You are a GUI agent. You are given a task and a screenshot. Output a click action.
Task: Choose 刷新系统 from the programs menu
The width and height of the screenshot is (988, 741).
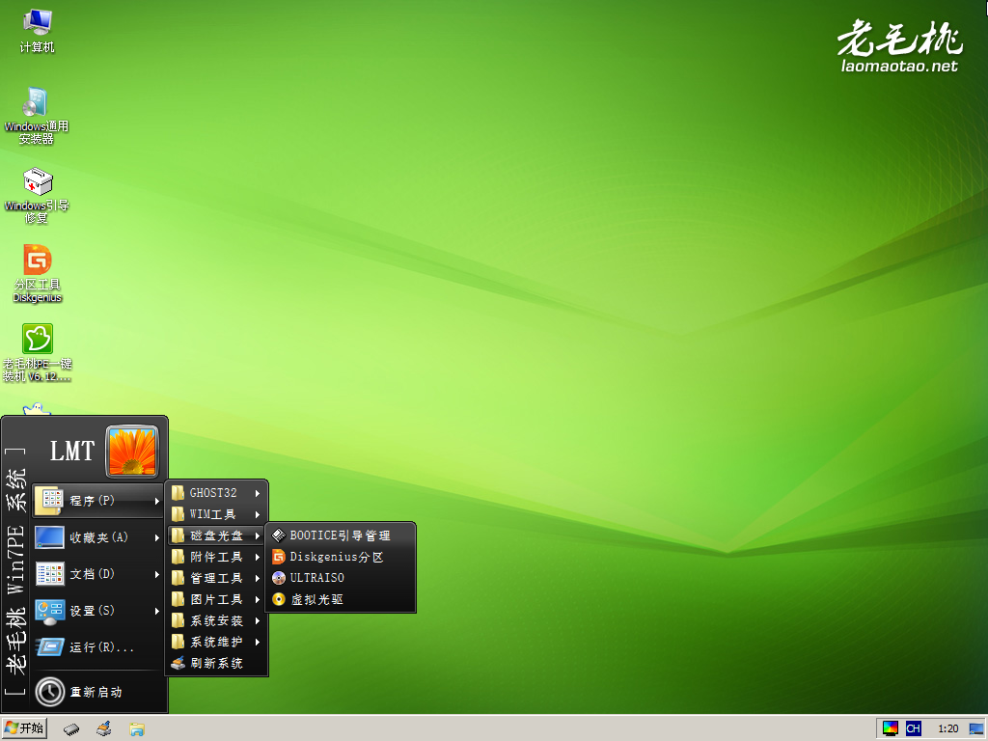[x=216, y=663]
